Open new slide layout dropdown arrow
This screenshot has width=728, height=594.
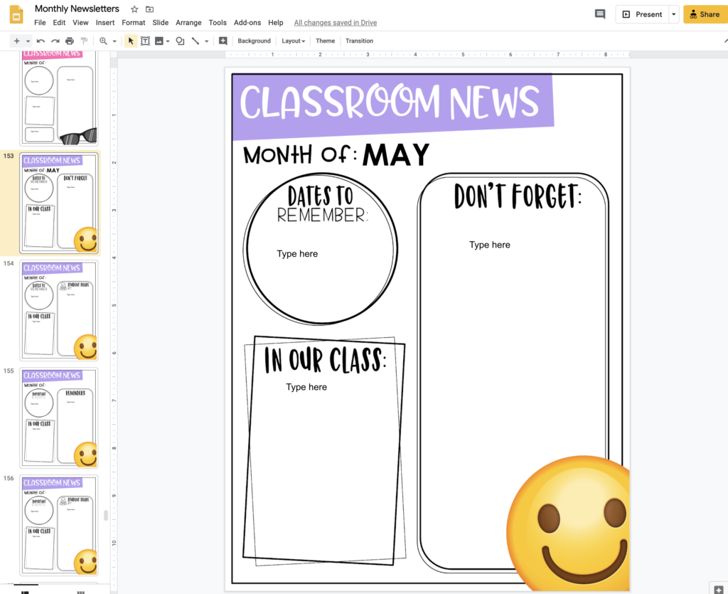click(28, 41)
